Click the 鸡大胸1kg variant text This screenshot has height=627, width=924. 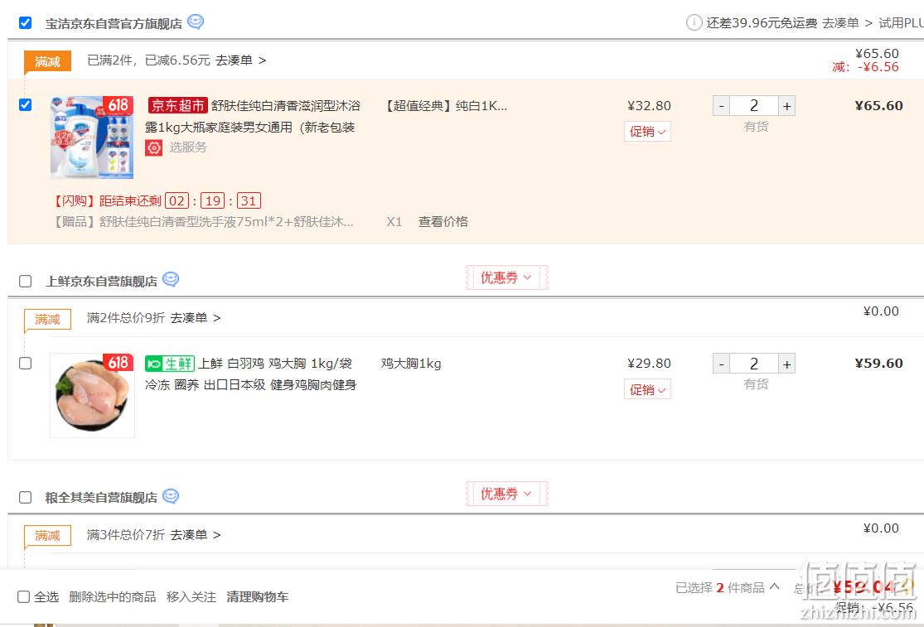(x=411, y=364)
